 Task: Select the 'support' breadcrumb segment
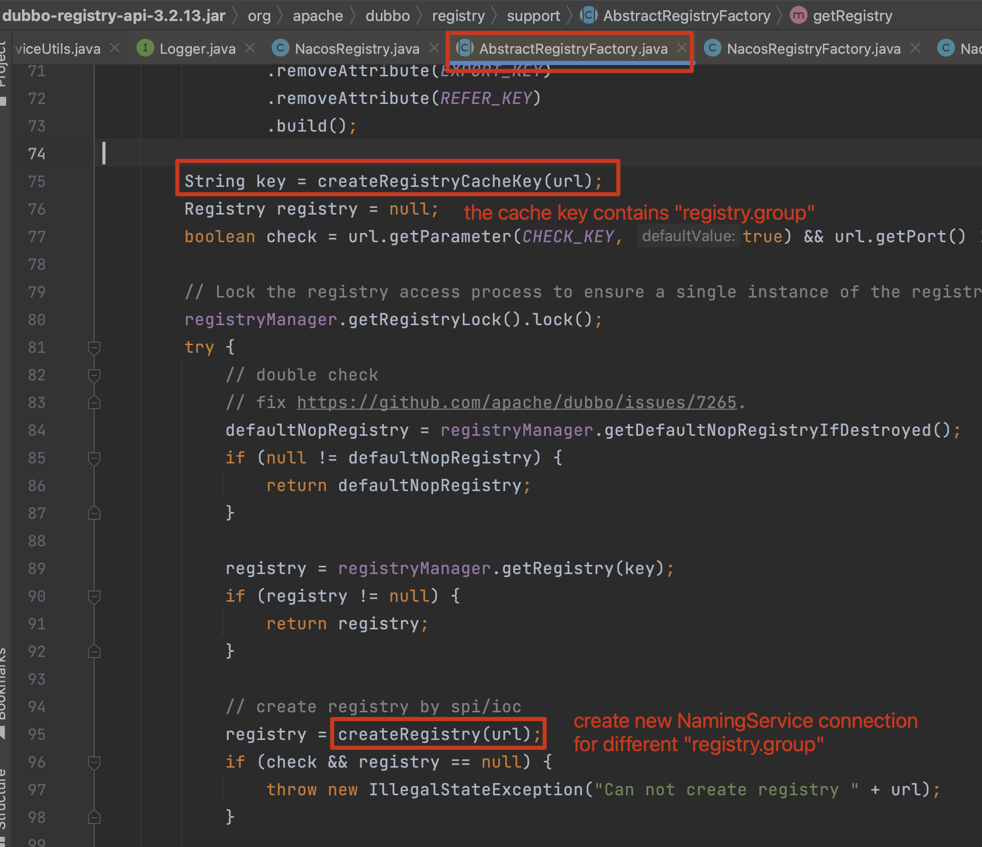coord(533,16)
